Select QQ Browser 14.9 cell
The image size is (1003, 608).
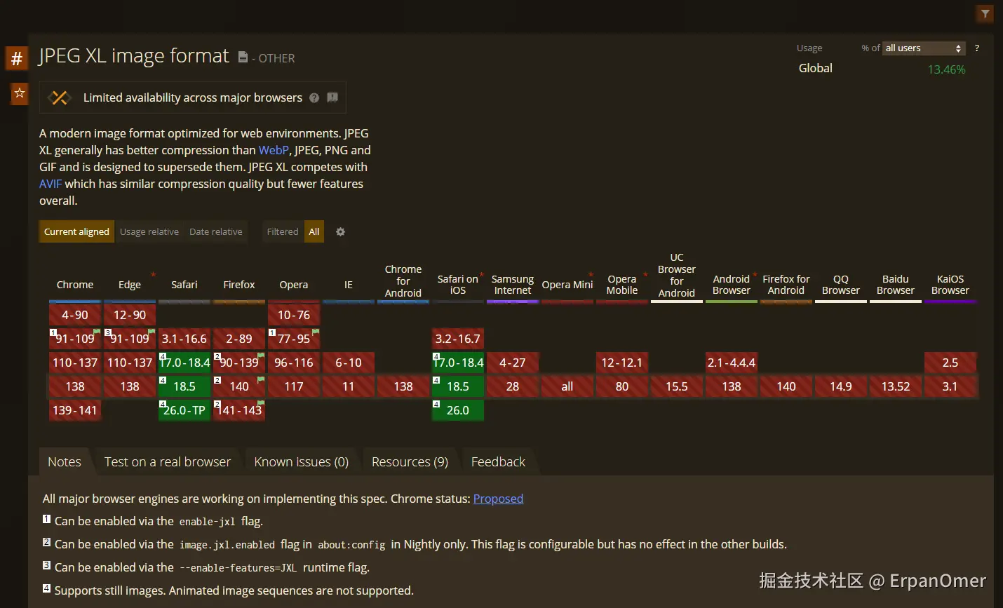pos(841,386)
